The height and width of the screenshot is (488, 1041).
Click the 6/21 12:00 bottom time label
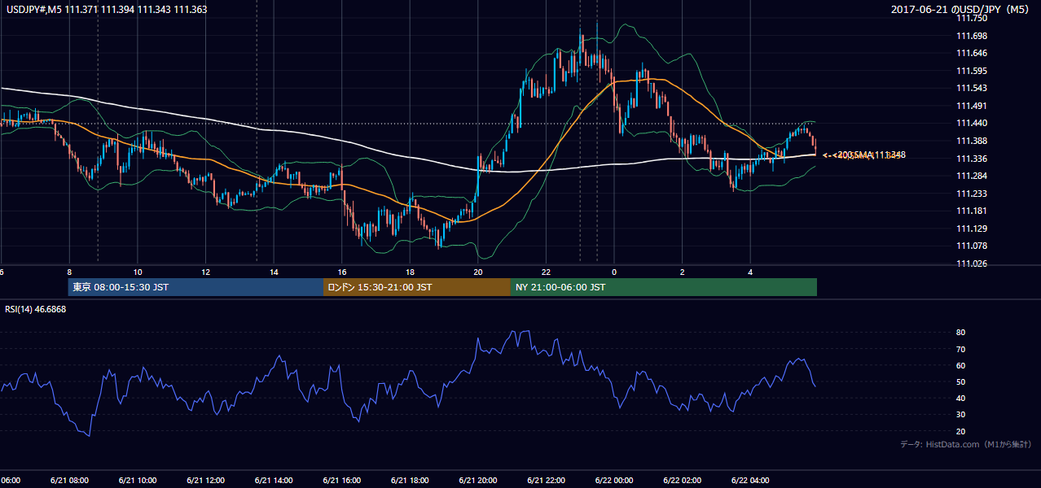pyautogui.click(x=205, y=480)
